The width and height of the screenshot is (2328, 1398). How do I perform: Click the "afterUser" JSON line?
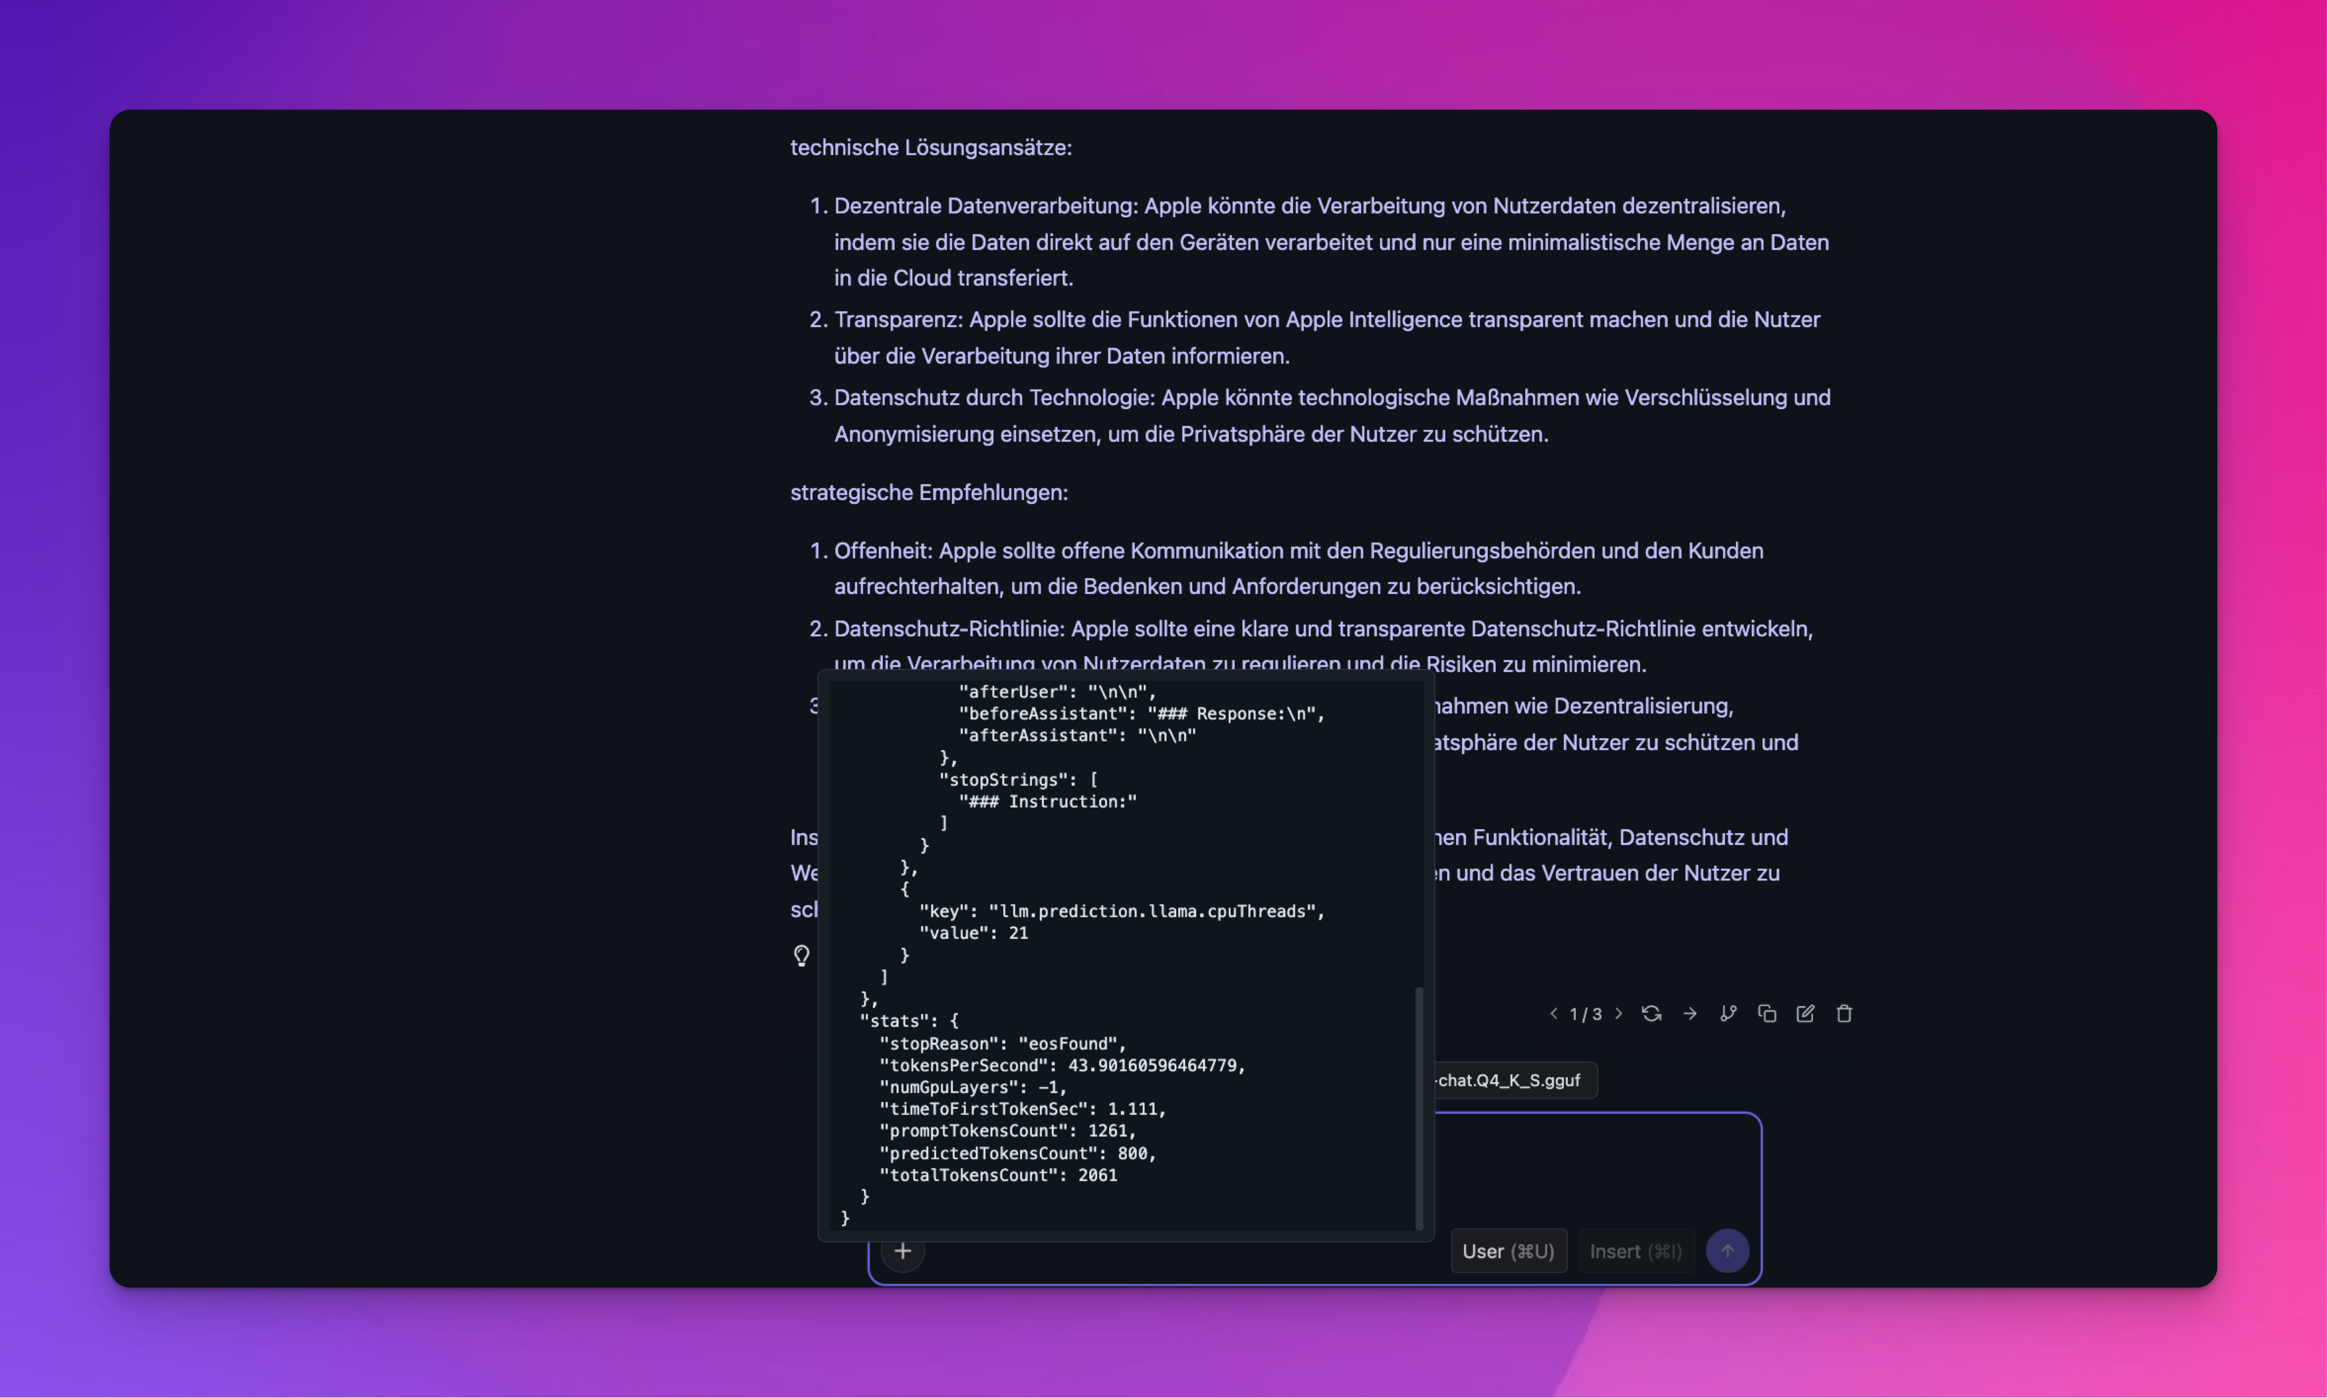click(1057, 692)
